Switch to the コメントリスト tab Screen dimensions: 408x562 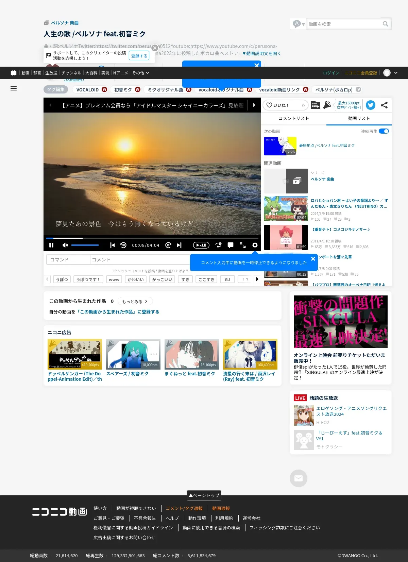tap(294, 118)
